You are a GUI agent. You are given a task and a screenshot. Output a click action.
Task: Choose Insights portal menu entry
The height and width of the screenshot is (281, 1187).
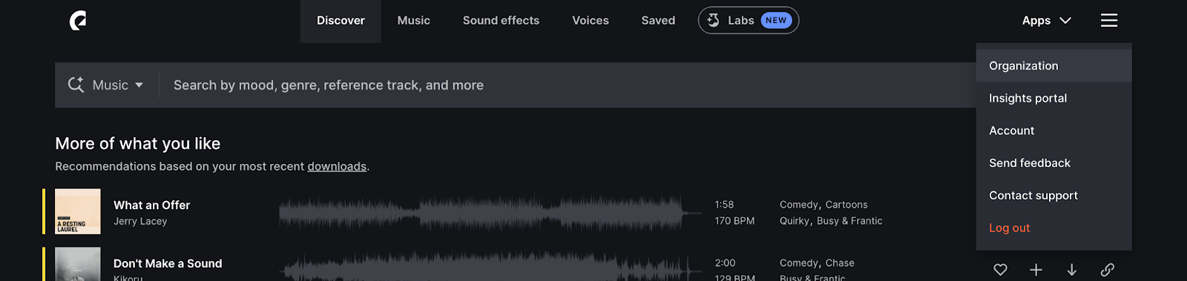1054,99
